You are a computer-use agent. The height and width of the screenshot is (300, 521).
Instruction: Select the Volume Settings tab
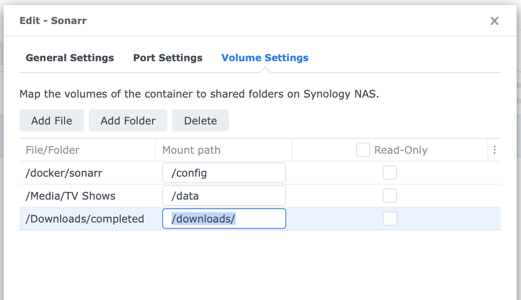pyautogui.click(x=265, y=58)
